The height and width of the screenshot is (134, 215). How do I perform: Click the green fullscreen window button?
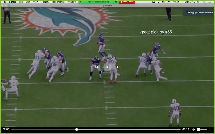(x=9, y=6)
